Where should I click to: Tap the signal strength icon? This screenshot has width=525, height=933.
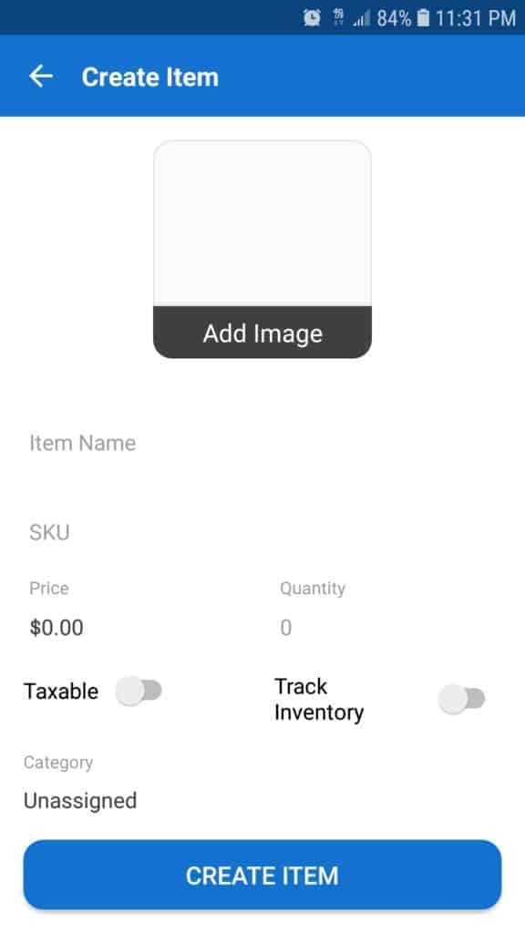(x=361, y=19)
